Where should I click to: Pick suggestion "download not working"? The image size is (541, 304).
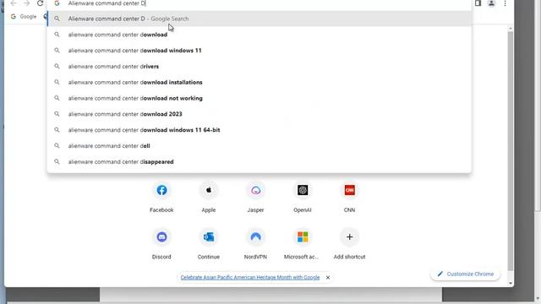260,98
